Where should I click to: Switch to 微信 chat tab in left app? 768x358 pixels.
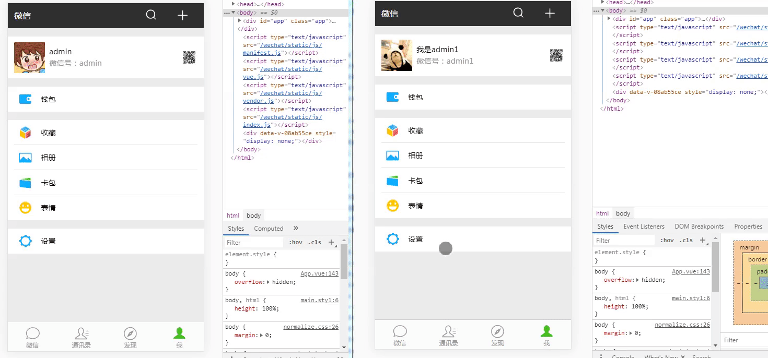(32, 338)
